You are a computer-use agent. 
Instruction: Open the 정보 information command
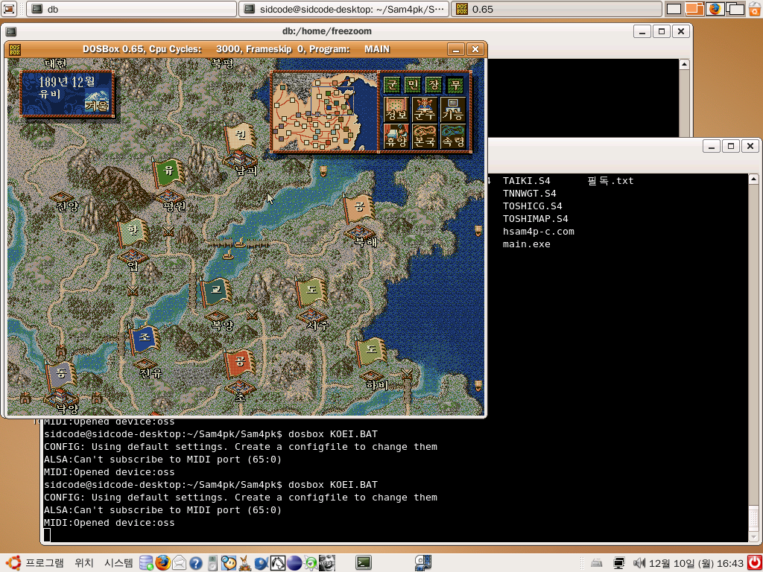tap(396, 109)
